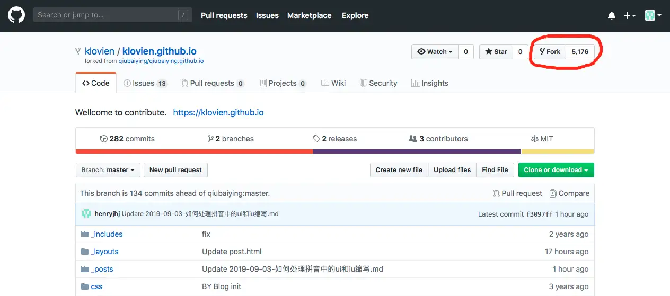The image size is (670, 296).
Task: Open latest commit message in commit bar
Action: (200, 214)
